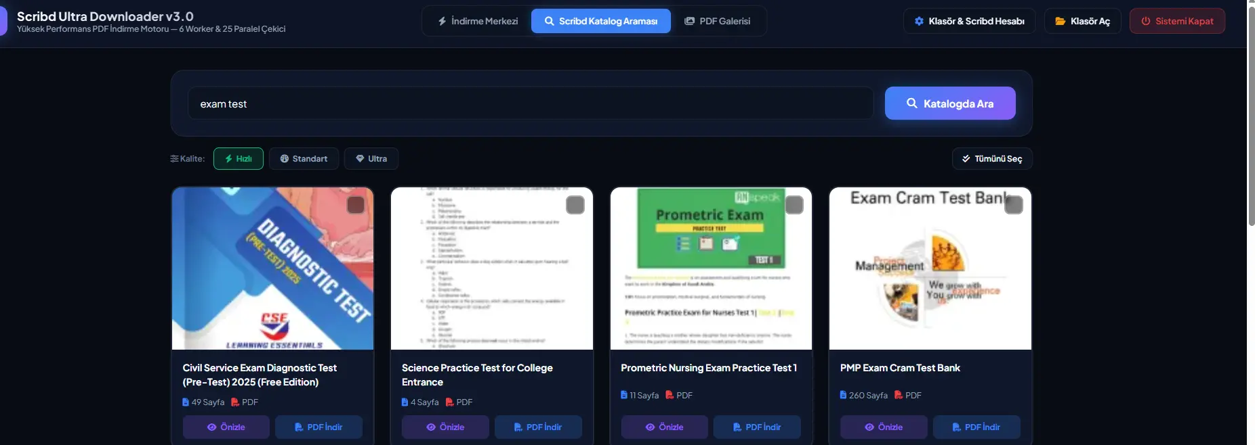The height and width of the screenshot is (445, 1255).
Task: Preview Prometric Nursing Exam with Önizle
Action: click(665, 427)
